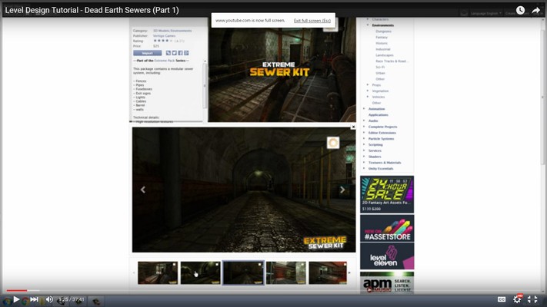Select the fifth screenshot thumbnail

tap(328, 273)
